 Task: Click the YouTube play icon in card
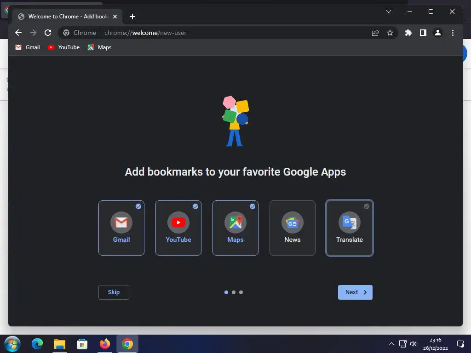click(x=178, y=222)
